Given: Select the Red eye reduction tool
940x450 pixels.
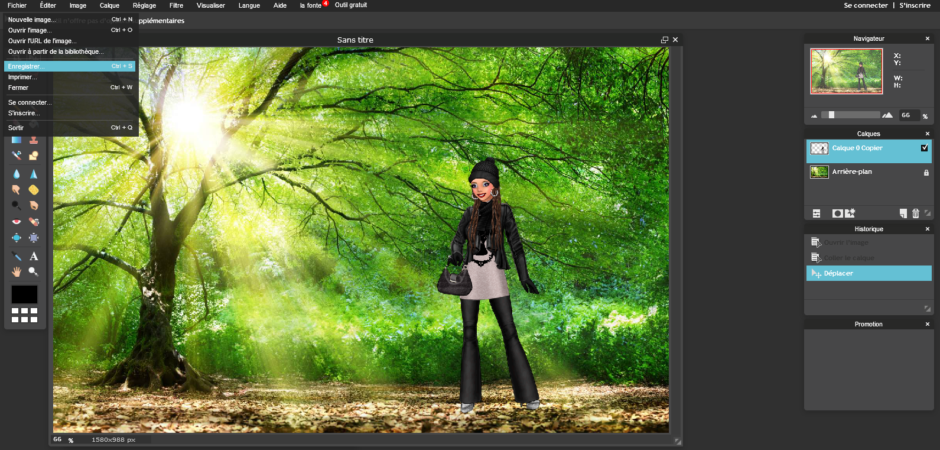Looking at the screenshot, I should [17, 222].
